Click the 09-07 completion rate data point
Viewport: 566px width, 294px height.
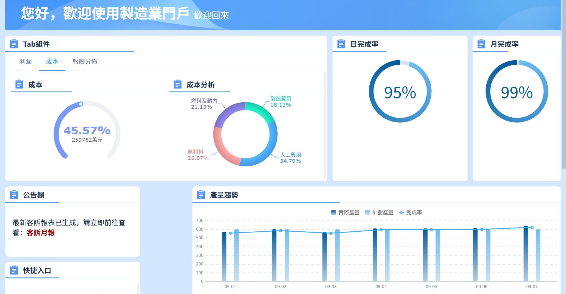click(532, 227)
